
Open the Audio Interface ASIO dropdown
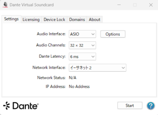click(x=82, y=34)
